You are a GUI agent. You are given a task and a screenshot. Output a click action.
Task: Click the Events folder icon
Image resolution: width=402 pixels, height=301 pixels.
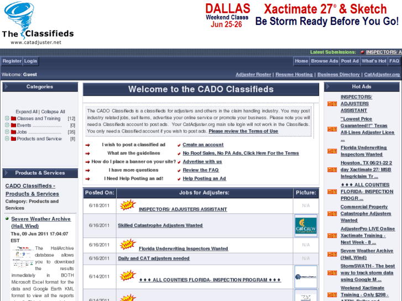coord(13,125)
